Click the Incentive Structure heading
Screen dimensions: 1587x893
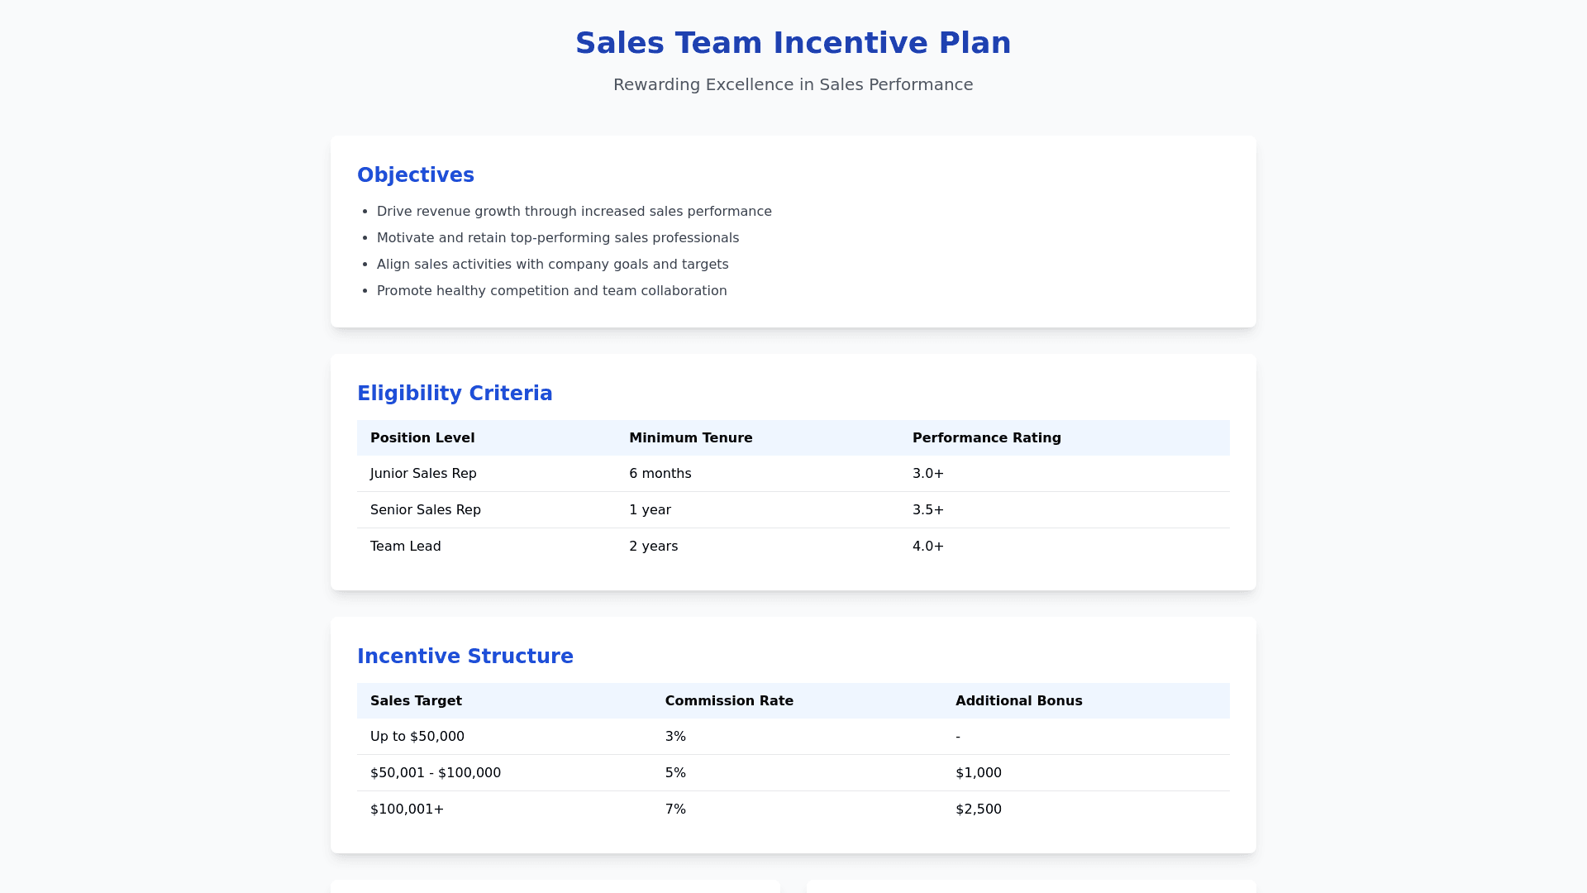coord(465,657)
